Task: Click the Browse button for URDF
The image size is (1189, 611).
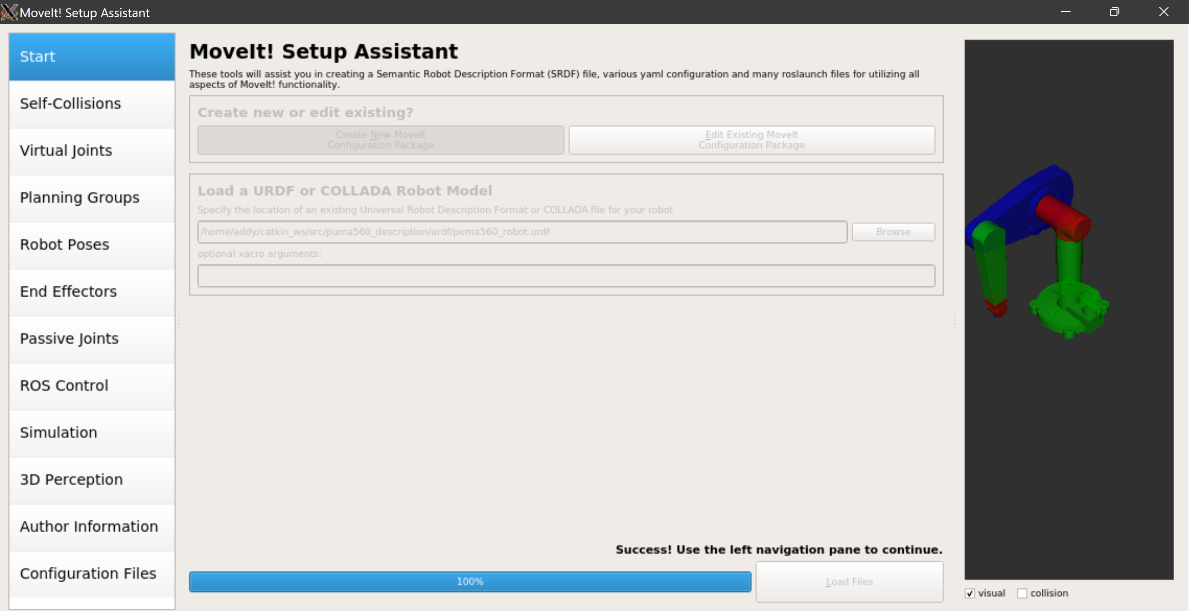Action: pos(893,232)
